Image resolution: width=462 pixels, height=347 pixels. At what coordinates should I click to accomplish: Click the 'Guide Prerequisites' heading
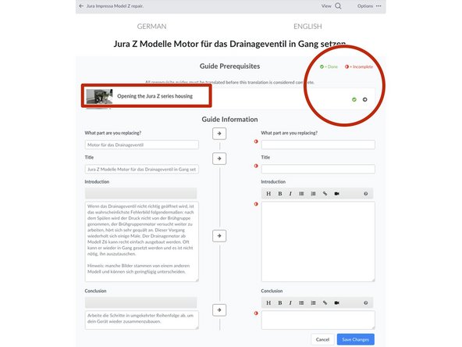coord(229,66)
